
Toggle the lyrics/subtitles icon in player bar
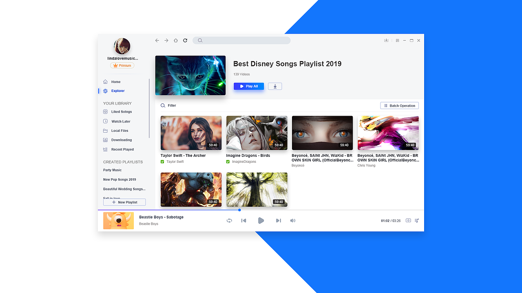click(408, 221)
